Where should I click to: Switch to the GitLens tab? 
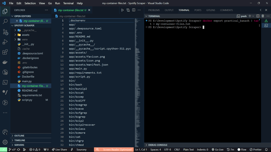(x=211, y=10)
